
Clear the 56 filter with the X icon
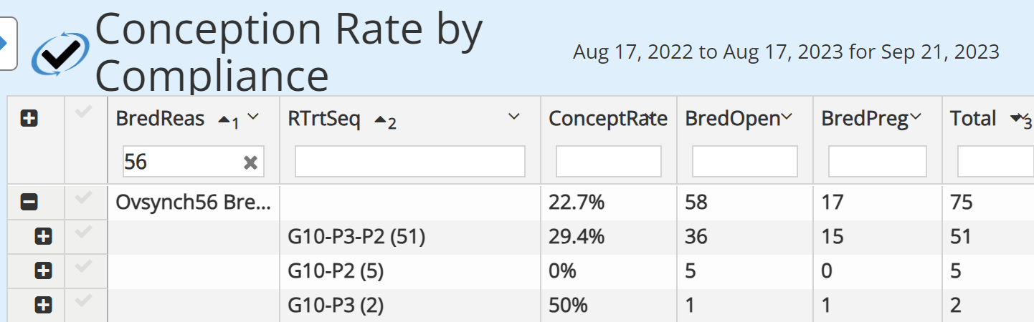tap(250, 163)
